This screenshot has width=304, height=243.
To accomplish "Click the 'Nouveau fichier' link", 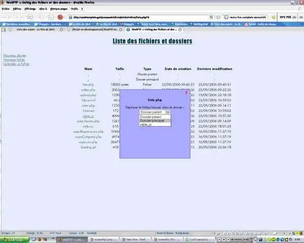I will click(x=14, y=60).
